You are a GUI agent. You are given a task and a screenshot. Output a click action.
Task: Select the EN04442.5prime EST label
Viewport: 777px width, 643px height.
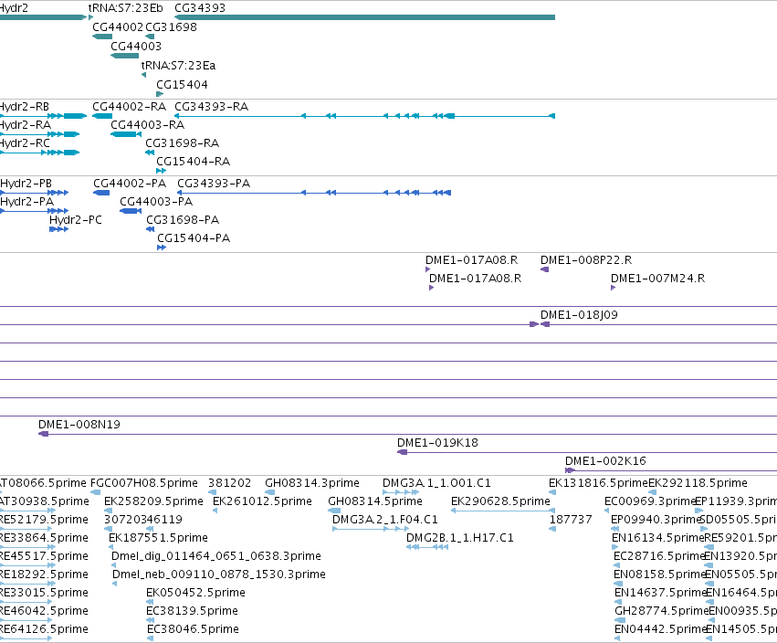660,629
